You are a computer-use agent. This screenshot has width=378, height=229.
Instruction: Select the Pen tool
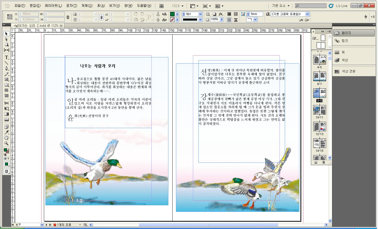[7, 68]
